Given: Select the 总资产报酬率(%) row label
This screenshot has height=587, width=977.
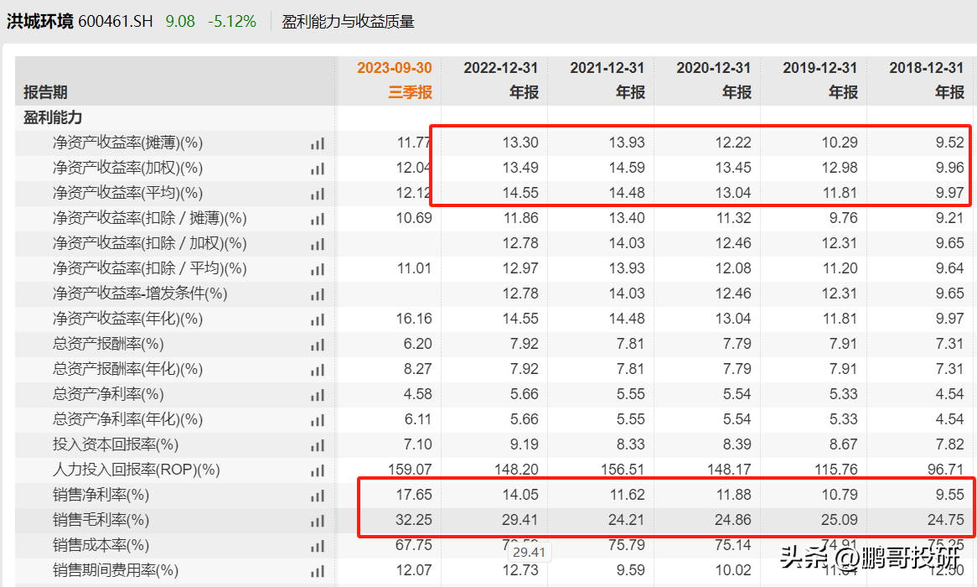Looking at the screenshot, I should [108, 344].
